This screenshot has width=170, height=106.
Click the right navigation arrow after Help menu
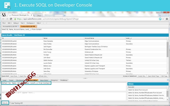pyautogui.click(x=46, y=23)
